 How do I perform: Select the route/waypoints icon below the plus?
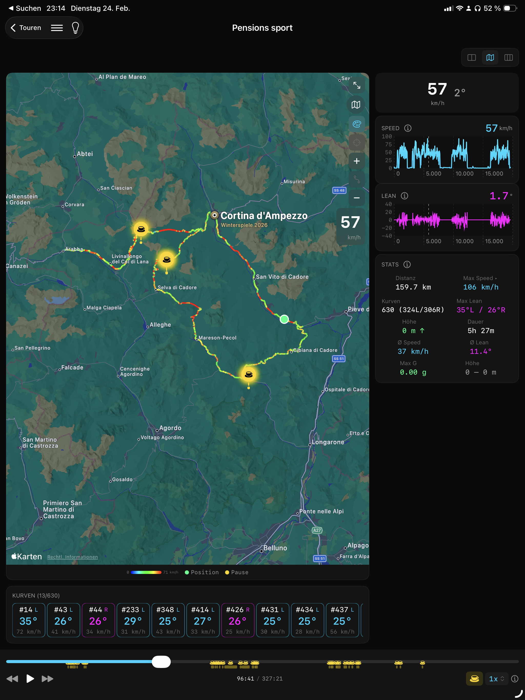pos(357,179)
